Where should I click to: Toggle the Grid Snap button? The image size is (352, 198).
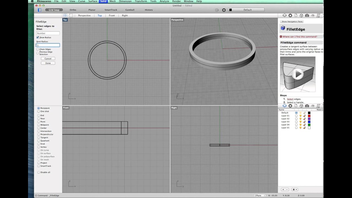point(54,10)
